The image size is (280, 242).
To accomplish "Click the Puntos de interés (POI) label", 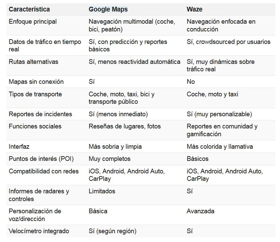I will tap(41, 159).
